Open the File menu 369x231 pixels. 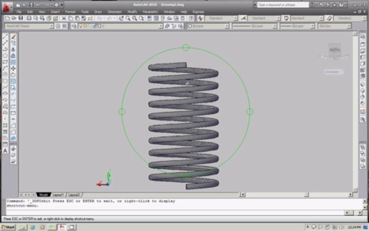click(19, 12)
